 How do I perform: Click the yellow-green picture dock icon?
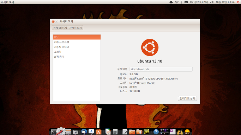tap(146, 131)
